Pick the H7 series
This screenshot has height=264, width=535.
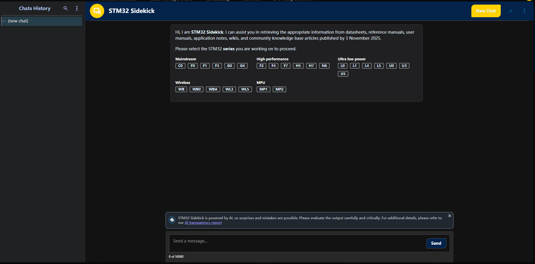click(311, 66)
